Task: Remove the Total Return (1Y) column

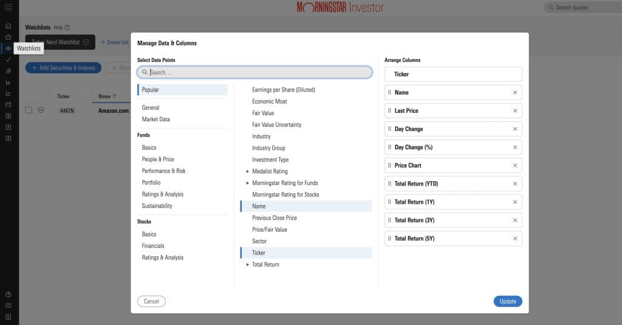Action: tap(515, 202)
